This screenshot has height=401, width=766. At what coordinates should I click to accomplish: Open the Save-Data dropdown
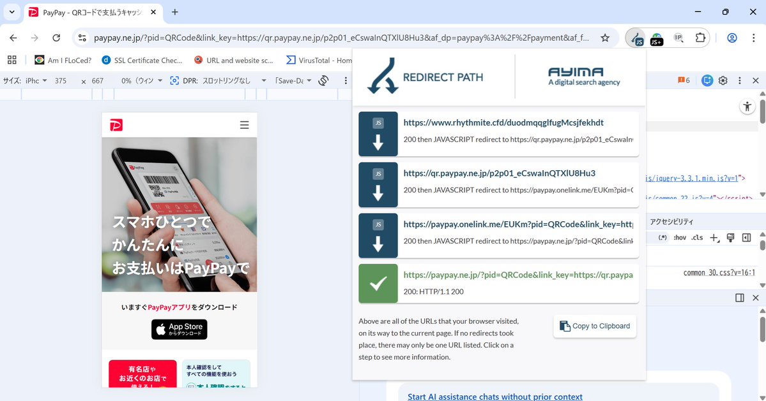(x=293, y=80)
